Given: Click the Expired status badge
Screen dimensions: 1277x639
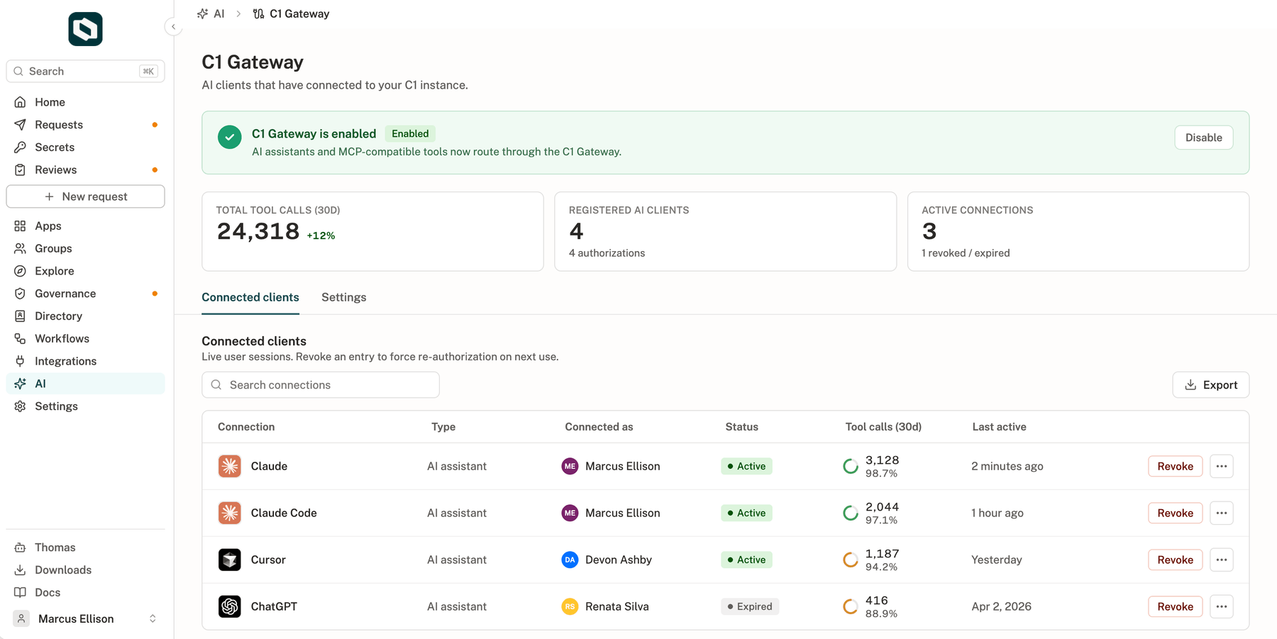Looking at the screenshot, I should point(750,607).
